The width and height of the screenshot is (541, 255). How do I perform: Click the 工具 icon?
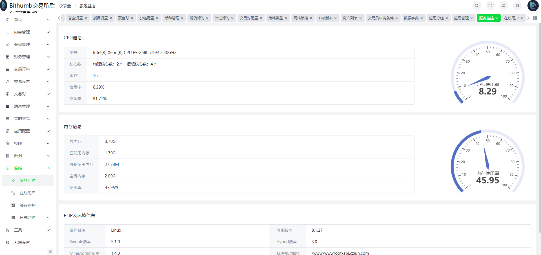pos(8,230)
